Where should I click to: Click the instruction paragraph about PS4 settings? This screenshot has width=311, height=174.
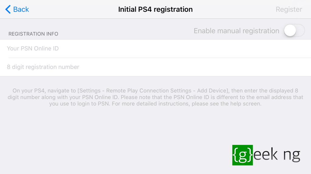155,97
